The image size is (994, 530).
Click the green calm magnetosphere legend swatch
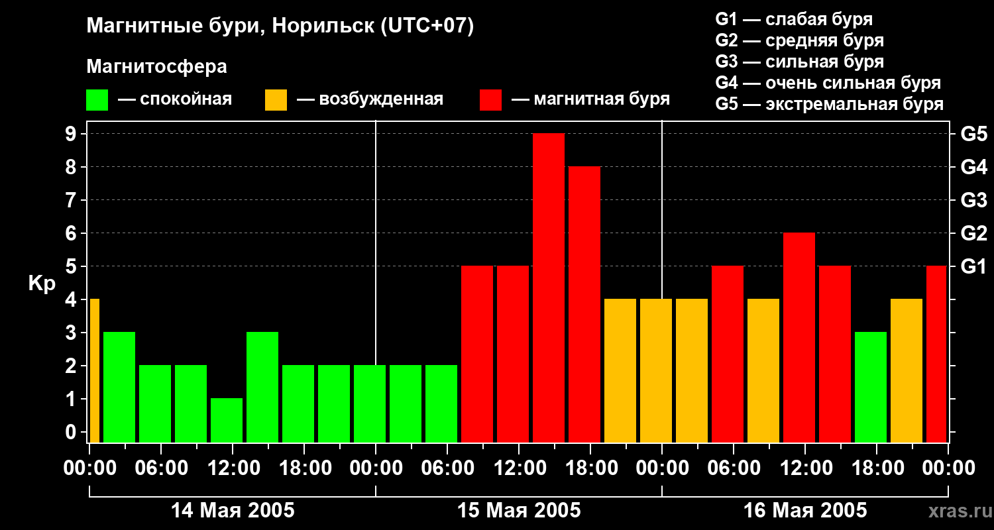[97, 100]
